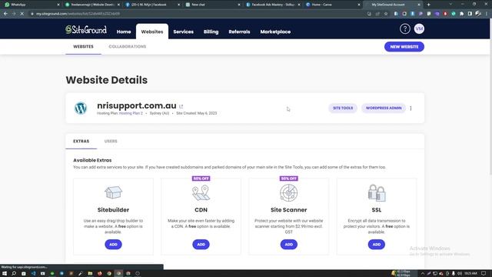
Task: Show hidden system tray icons
Action: 422,274
